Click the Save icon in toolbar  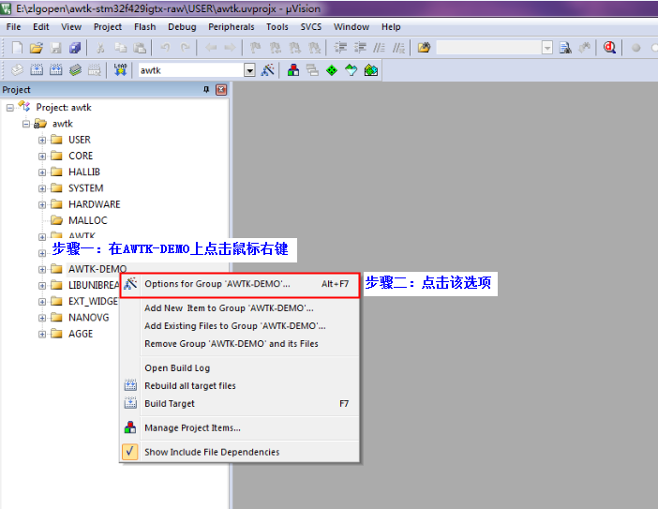tap(56, 48)
